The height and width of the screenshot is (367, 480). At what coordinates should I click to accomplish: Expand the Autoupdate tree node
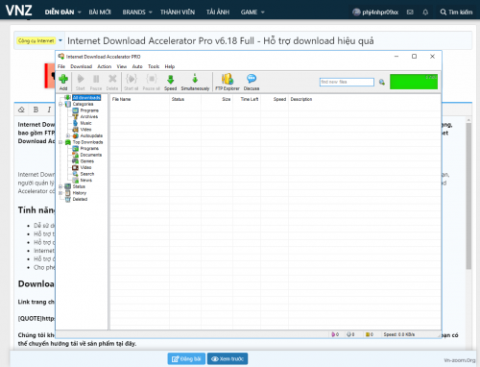point(68,135)
